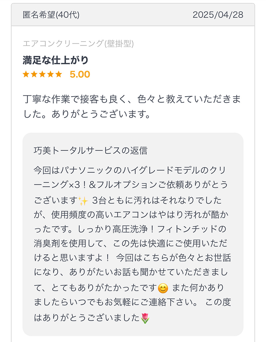Click the reply line お気軽にご連絡下さい
The width and height of the screenshot is (266, 342).
click(x=132, y=302)
